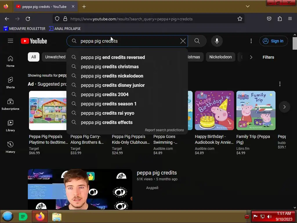Image resolution: width=297 pixels, height=223 pixels.
Task: Open YouTube settings three-dot menu
Action: tap(251, 41)
